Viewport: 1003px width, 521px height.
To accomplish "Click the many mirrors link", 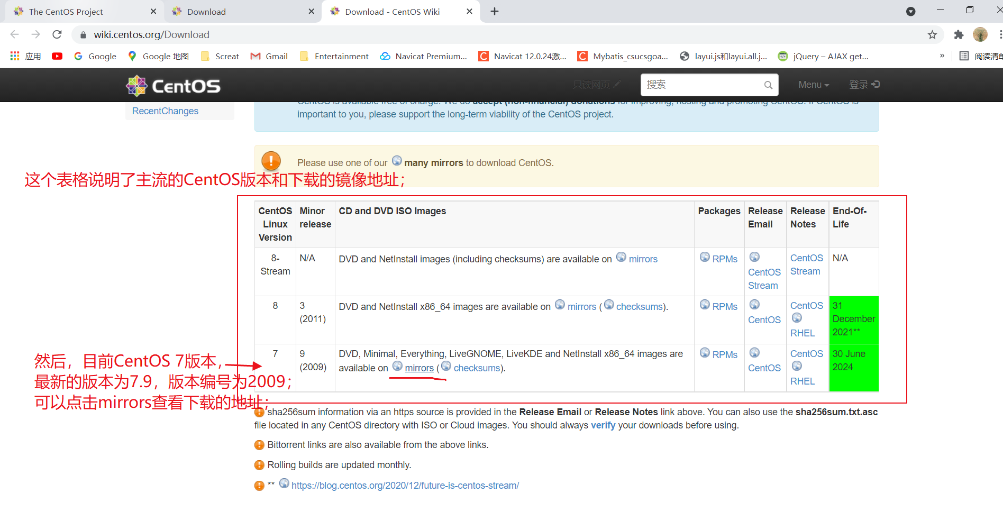I will coord(433,163).
